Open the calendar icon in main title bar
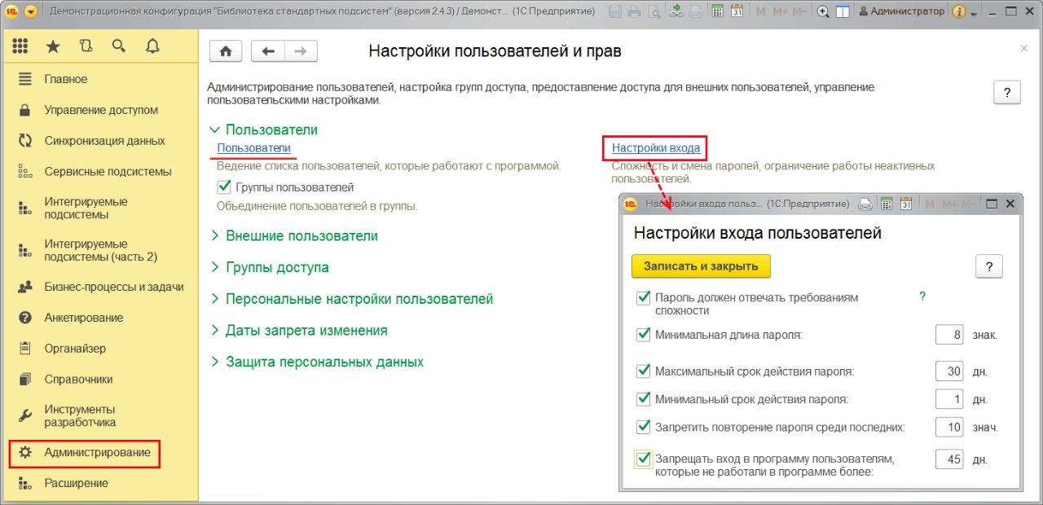Screen dimensions: 1043x505 point(737,11)
